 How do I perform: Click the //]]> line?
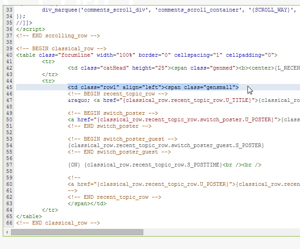point(24,23)
